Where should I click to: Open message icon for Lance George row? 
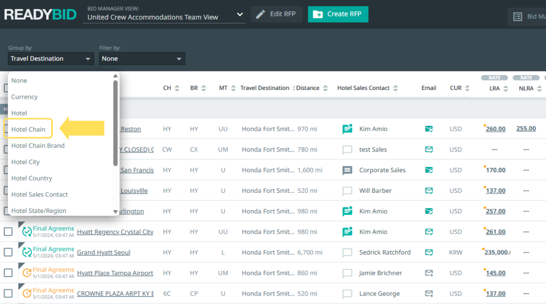click(347, 294)
